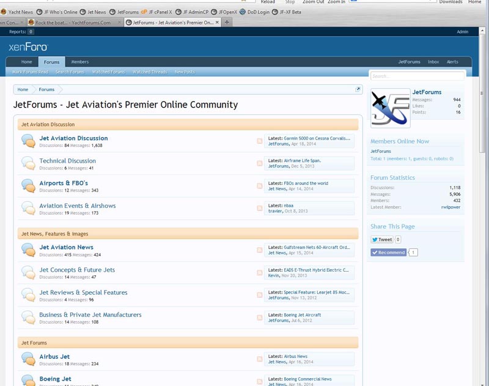Open Jet Aviation Discussion forum speech-bubble icon
Screen dimensions: 489x386
[x=28, y=141]
